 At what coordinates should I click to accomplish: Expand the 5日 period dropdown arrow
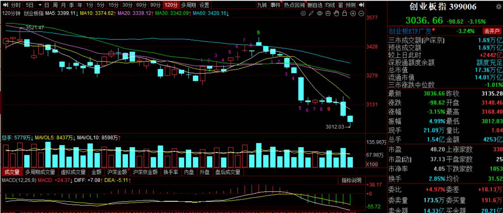[x=40, y=5]
